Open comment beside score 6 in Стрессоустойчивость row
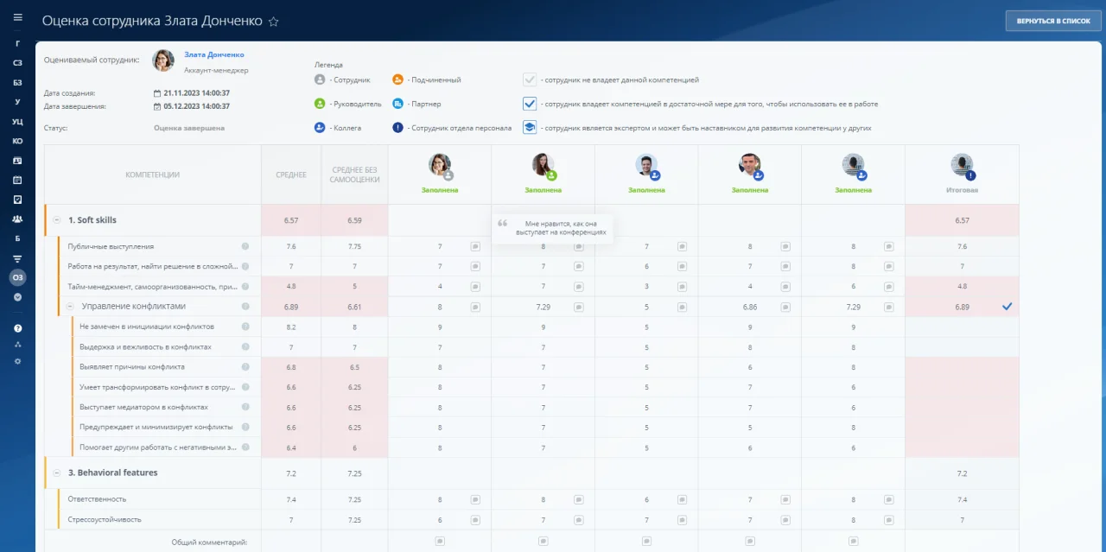Viewport: 1106px width, 552px height. pos(475,520)
